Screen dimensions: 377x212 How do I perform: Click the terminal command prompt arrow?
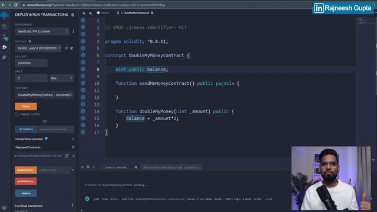(x=82, y=210)
